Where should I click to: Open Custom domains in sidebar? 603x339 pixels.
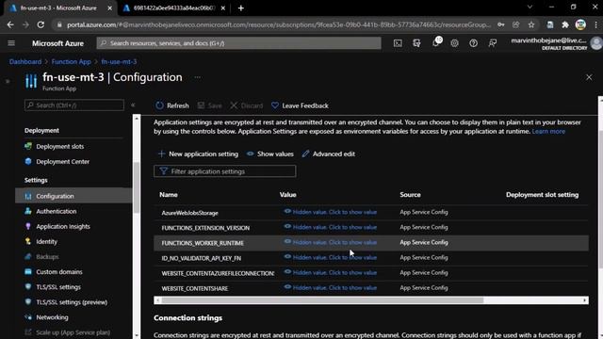coord(59,272)
